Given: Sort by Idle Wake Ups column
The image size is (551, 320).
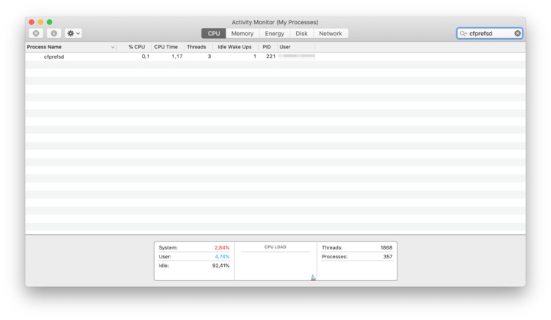Looking at the screenshot, I should (234, 47).
